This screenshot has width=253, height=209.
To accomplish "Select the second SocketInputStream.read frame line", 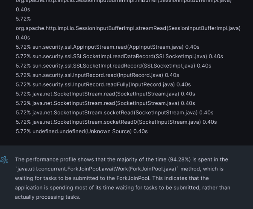I will 106,103.
